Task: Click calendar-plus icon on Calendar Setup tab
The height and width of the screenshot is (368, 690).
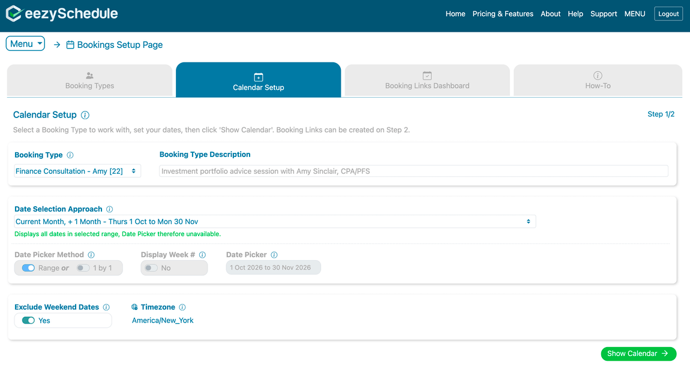Action: (x=259, y=77)
